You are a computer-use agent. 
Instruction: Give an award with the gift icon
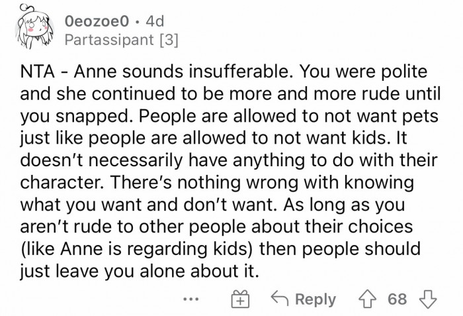point(239,299)
